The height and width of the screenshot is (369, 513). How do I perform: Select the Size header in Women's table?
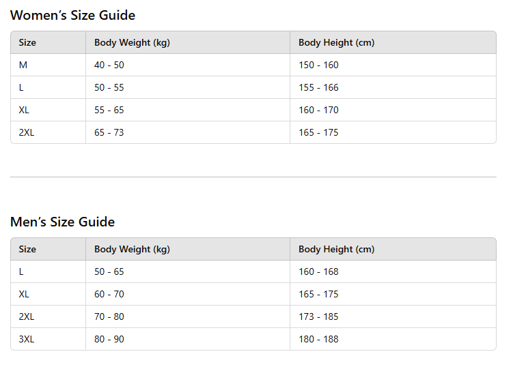pos(27,42)
